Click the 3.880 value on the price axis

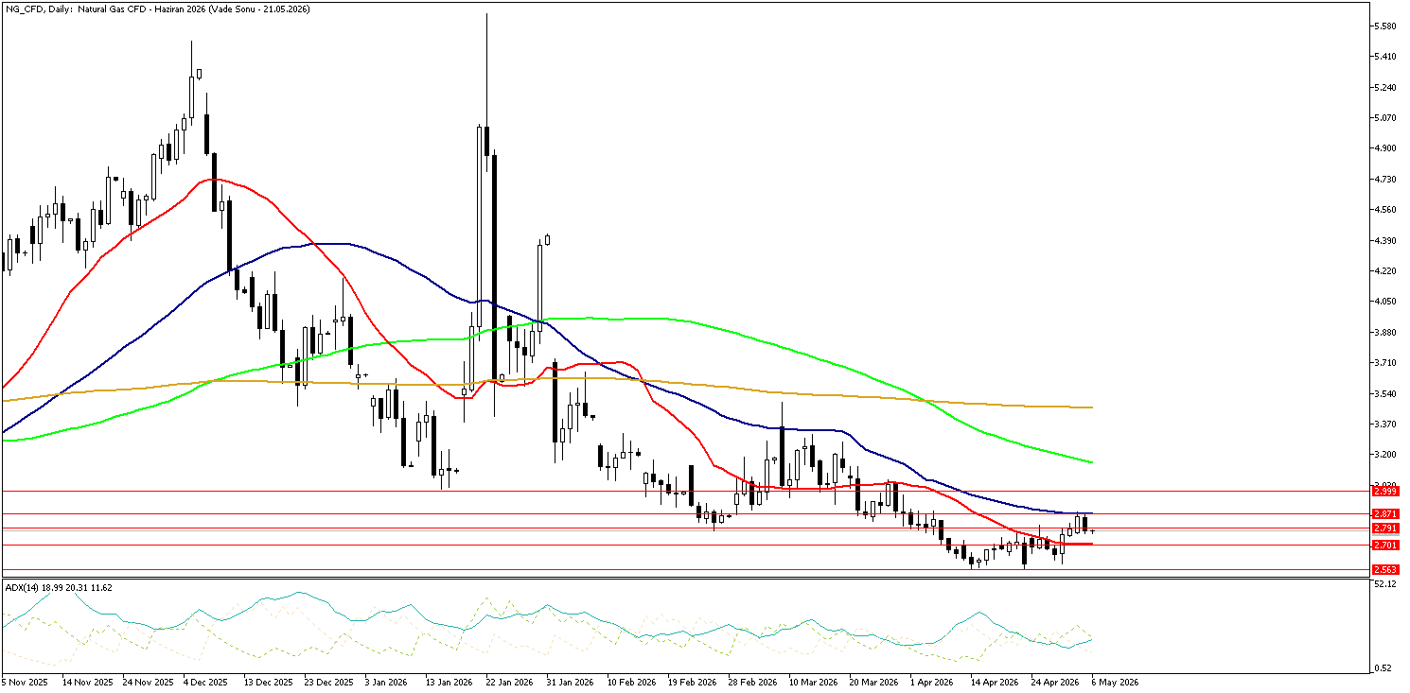coord(1387,332)
